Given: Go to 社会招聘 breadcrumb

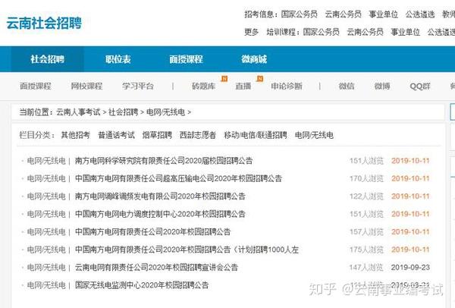Looking at the screenshot, I should (124, 112).
